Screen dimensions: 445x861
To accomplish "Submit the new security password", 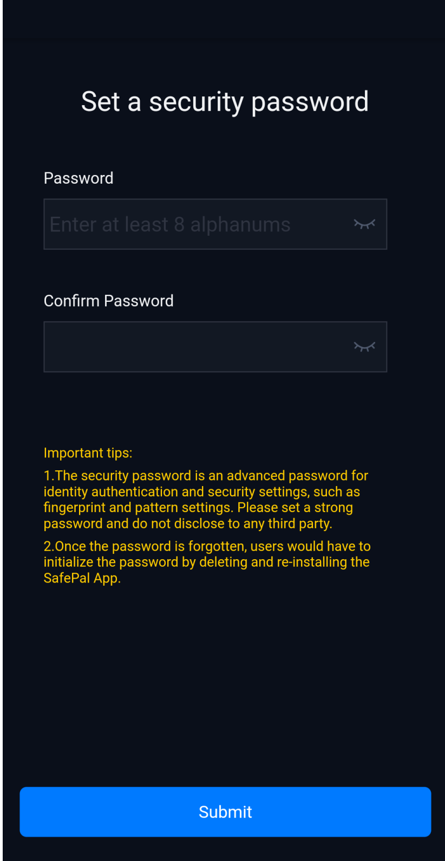I will point(225,812).
